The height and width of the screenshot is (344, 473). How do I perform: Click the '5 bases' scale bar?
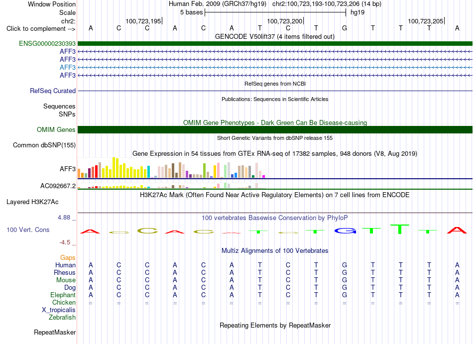(x=275, y=12)
